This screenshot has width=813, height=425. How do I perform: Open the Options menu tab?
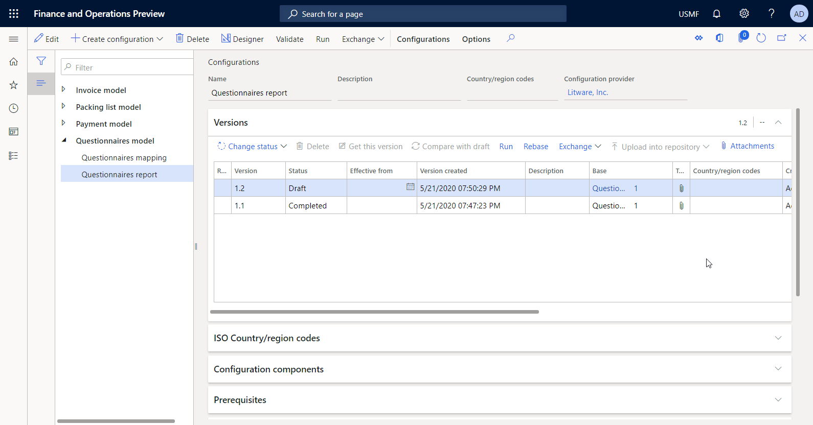[476, 39]
